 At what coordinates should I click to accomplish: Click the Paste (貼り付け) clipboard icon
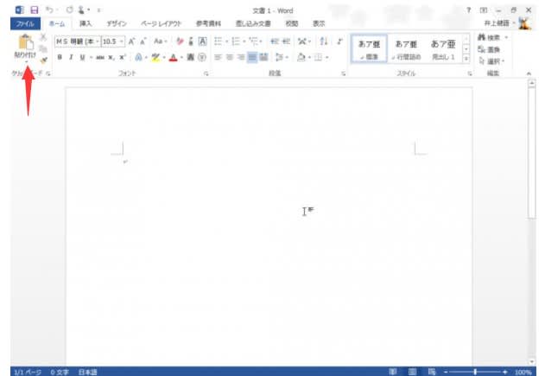point(24,42)
